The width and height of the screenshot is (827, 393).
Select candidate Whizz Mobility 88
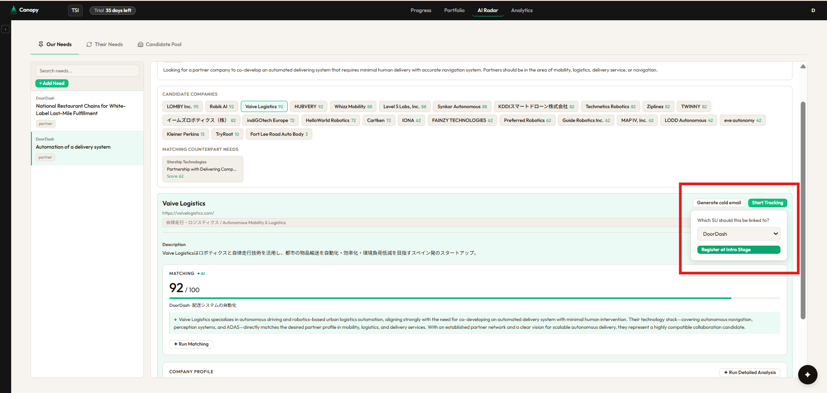(353, 106)
